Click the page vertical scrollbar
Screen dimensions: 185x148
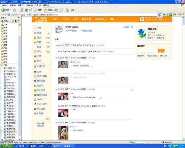183,78
